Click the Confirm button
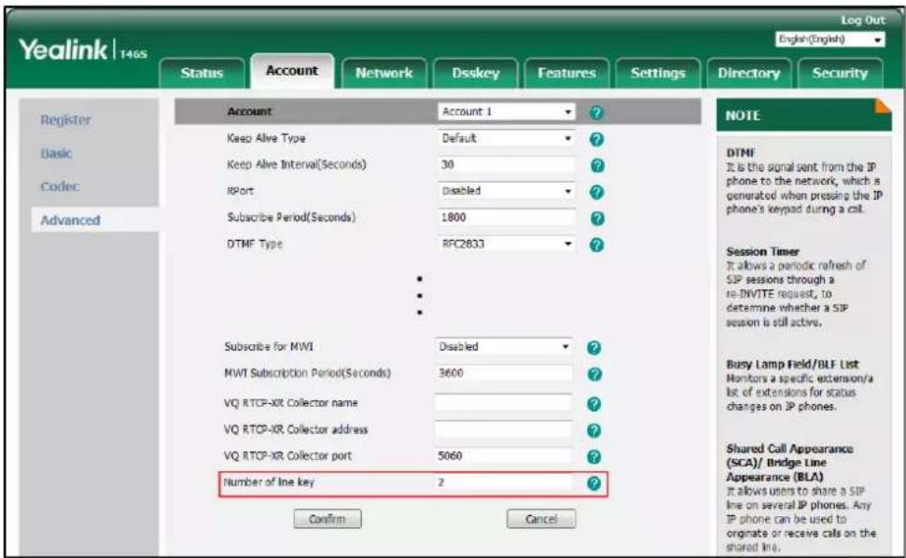This screenshot has width=906, height=558. click(328, 519)
